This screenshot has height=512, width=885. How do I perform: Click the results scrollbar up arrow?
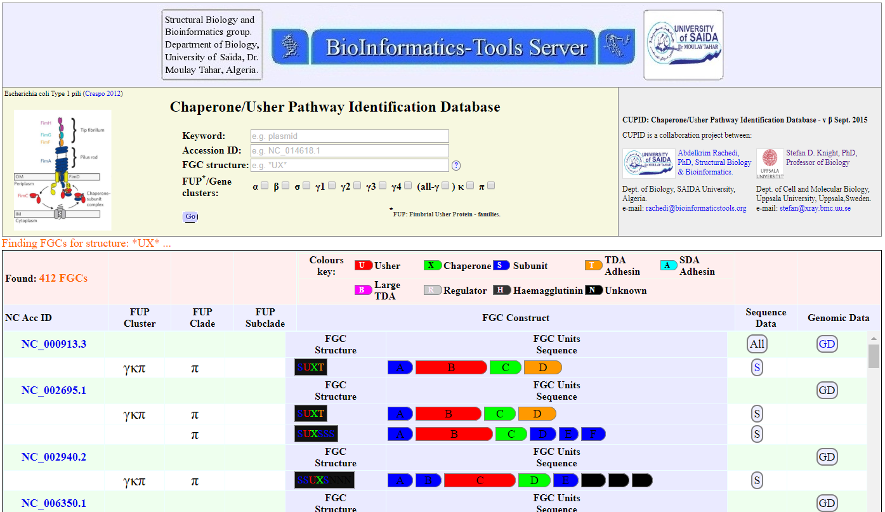874,338
